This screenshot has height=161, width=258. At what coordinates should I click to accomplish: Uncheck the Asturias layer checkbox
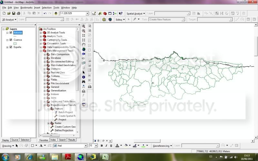pyautogui.click(x=11, y=33)
